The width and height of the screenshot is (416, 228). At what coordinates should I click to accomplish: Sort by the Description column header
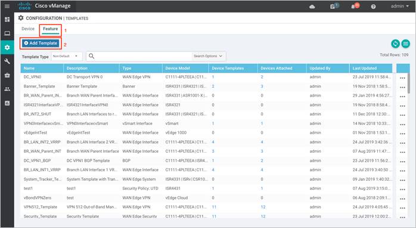91,68
